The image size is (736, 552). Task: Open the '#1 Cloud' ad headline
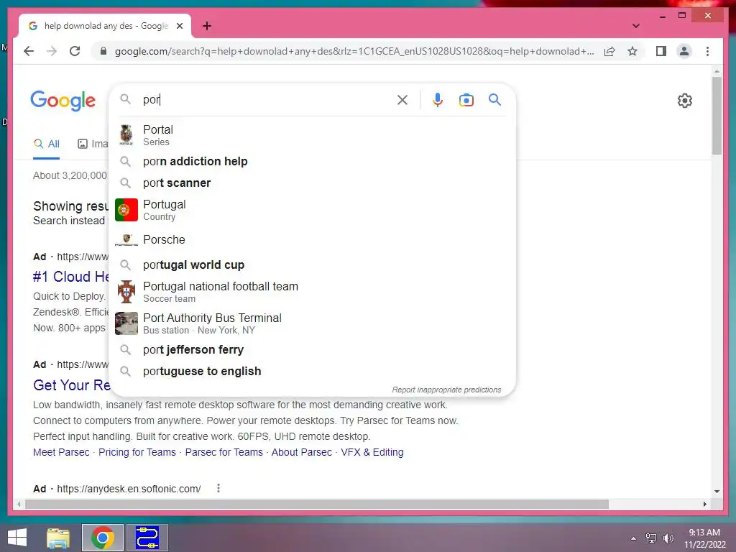(71, 277)
